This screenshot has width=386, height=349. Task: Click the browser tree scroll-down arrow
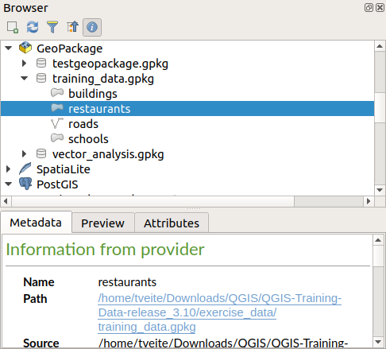380,190
